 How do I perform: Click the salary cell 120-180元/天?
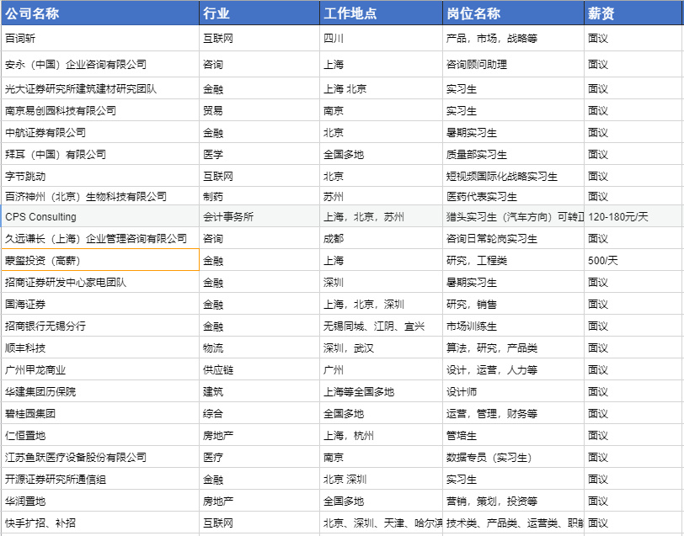634,216
